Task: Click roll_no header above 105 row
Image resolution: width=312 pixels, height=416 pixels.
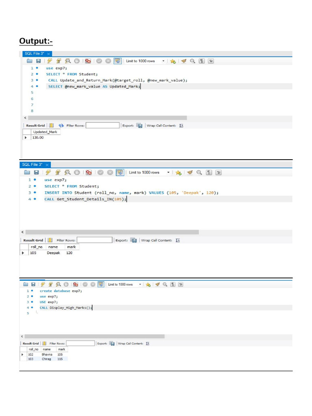Action: point(36,247)
